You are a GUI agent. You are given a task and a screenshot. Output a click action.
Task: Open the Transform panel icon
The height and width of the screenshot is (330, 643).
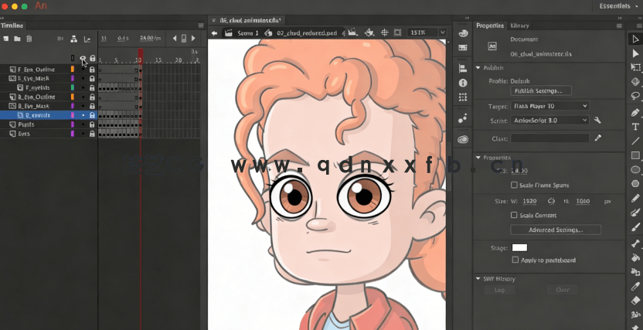pyautogui.click(x=463, y=97)
